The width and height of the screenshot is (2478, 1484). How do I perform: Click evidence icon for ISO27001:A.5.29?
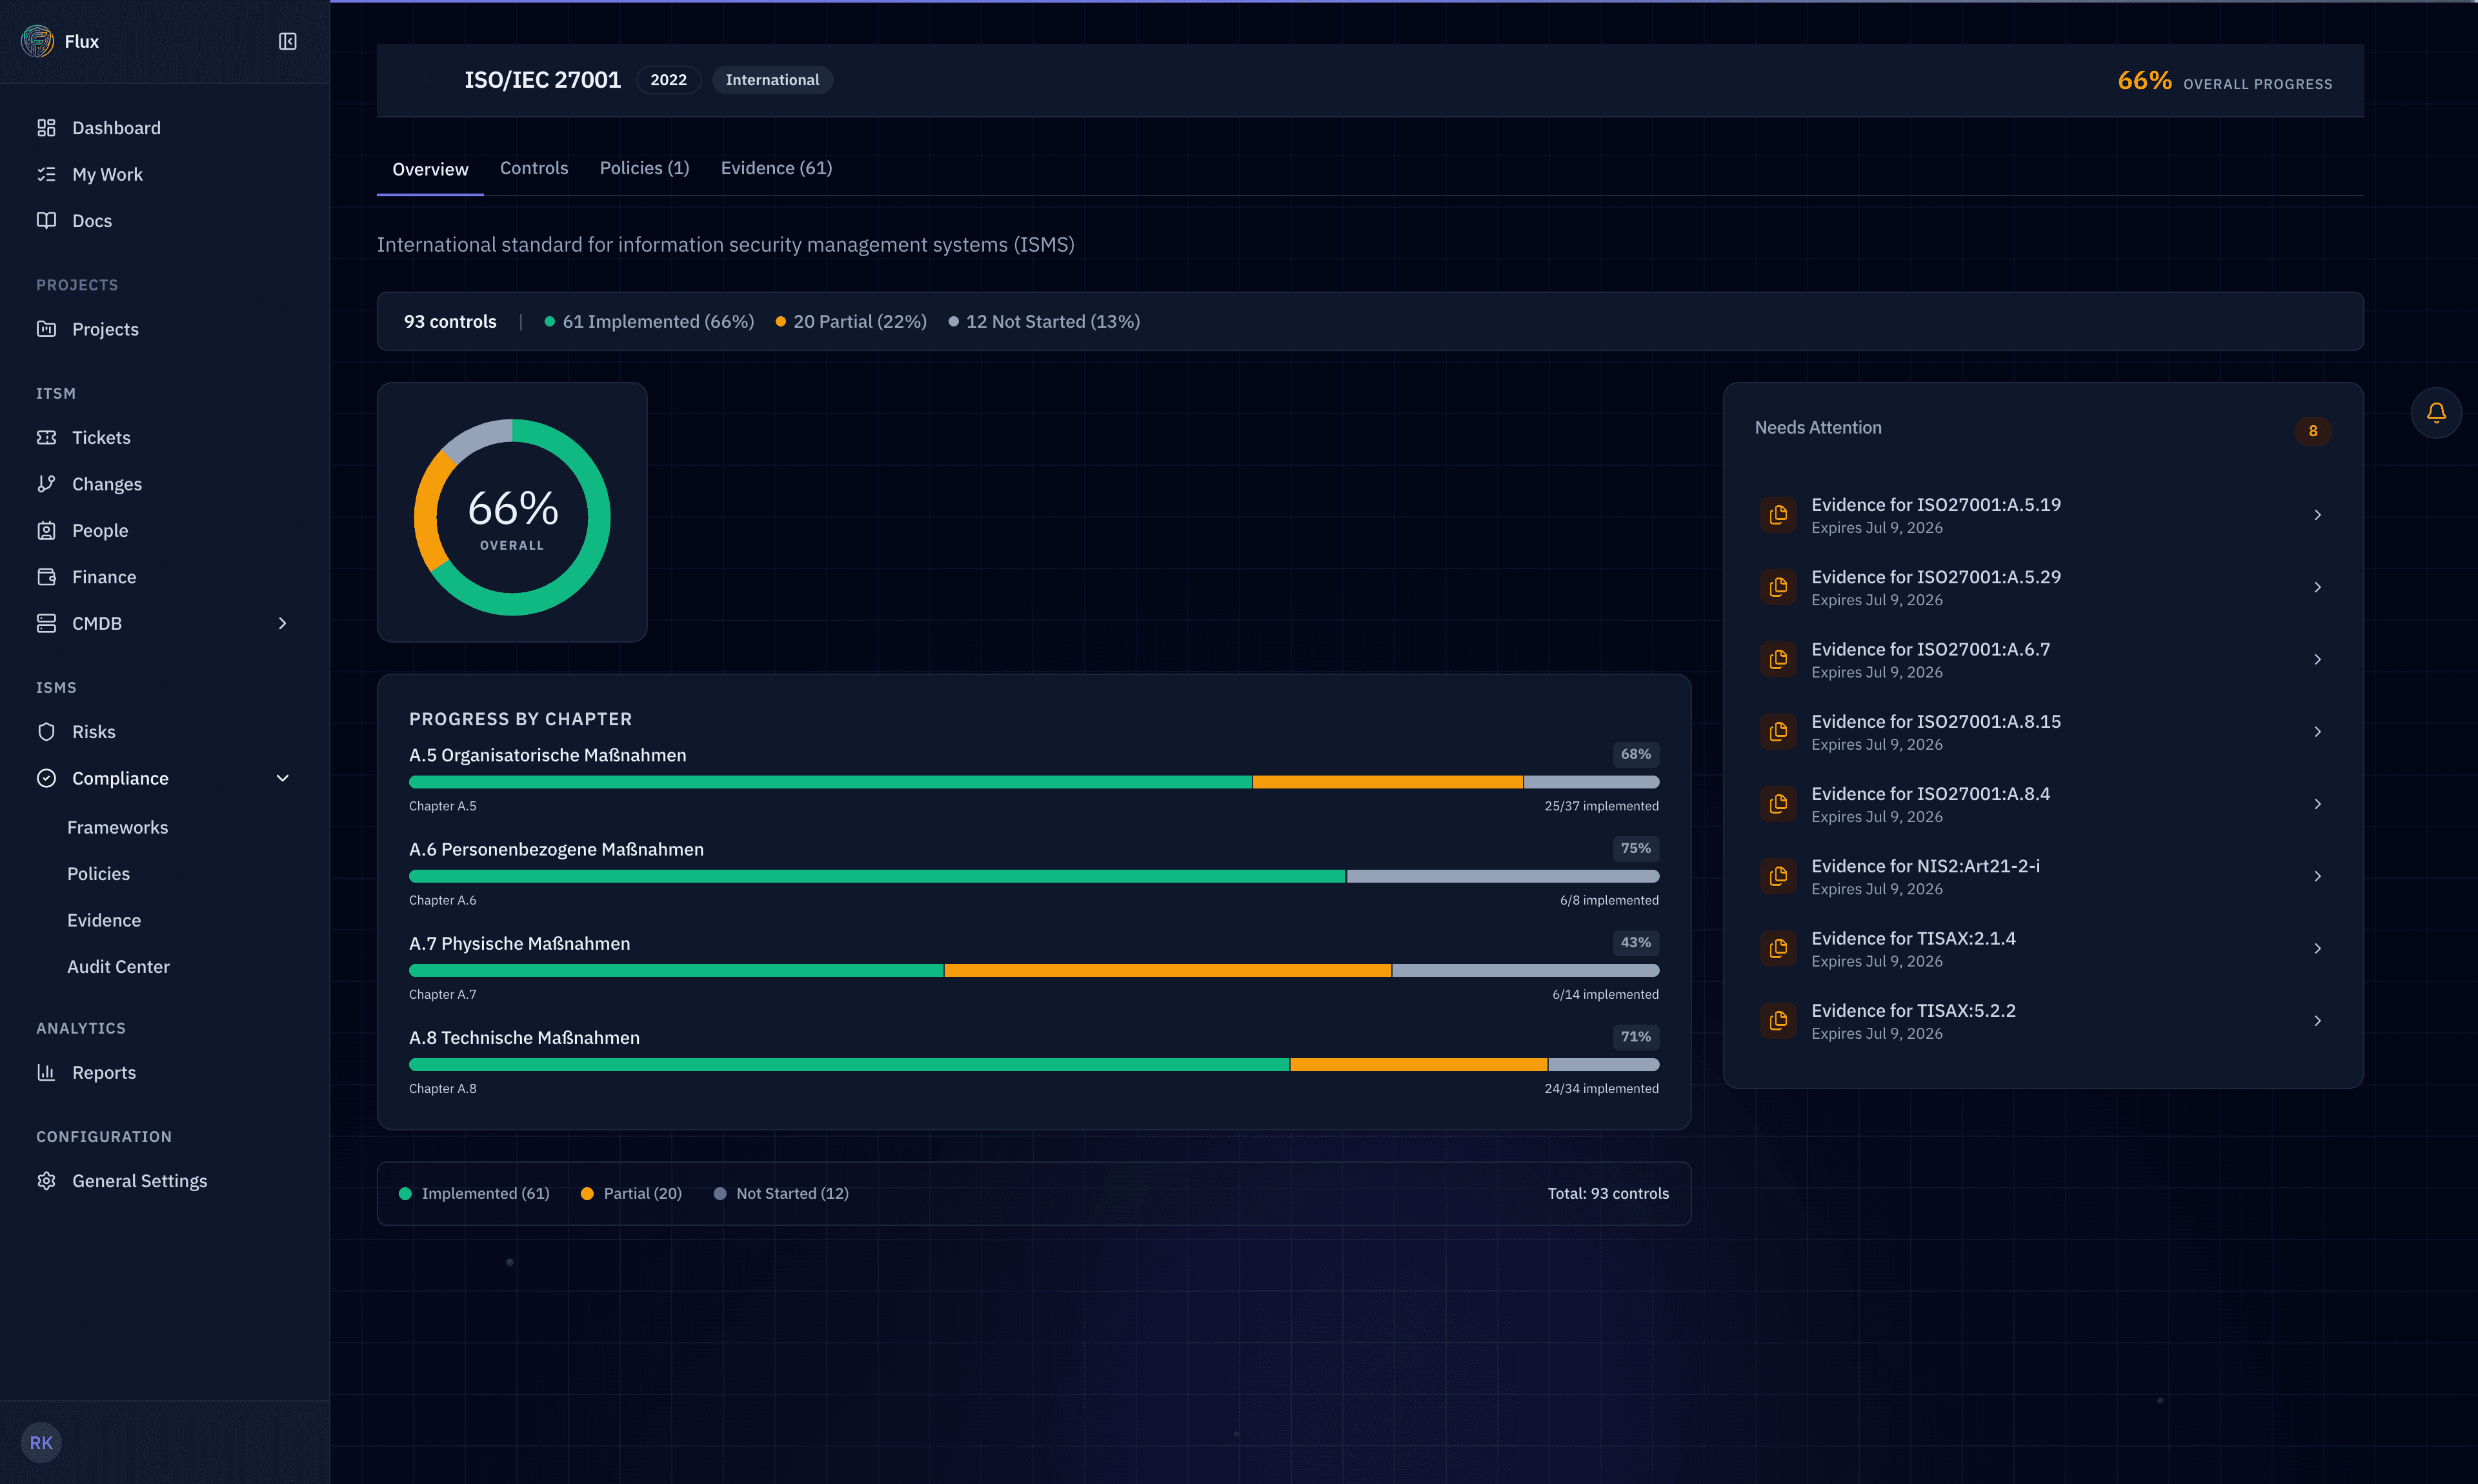(x=1778, y=587)
